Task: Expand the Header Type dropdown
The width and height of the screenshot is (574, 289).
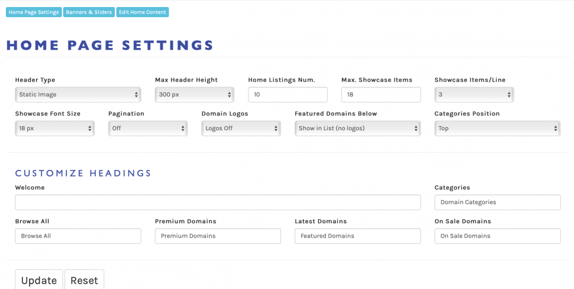Action: click(x=78, y=95)
